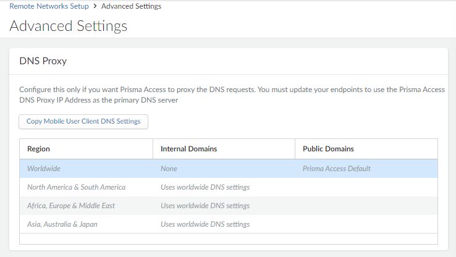This screenshot has width=456, height=257.
Task: Click the Advanced Settings breadcrumb item
Action: point(131,6)
